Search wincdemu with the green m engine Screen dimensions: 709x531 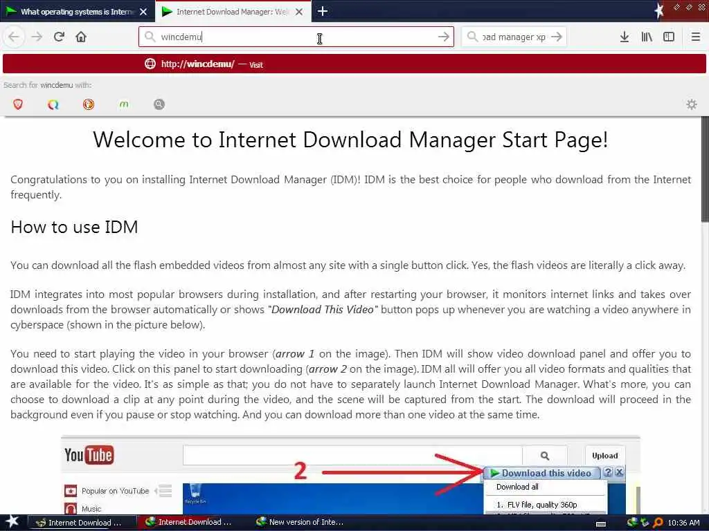(124, 104)
